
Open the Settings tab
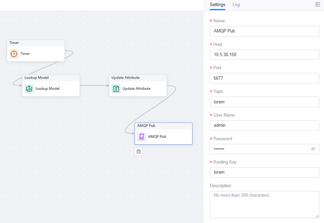point(217,5)
